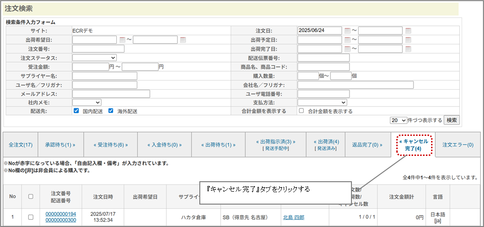
Task: Open the calendar for 出荷希望日 start date
Action: [x=122, y=40]
